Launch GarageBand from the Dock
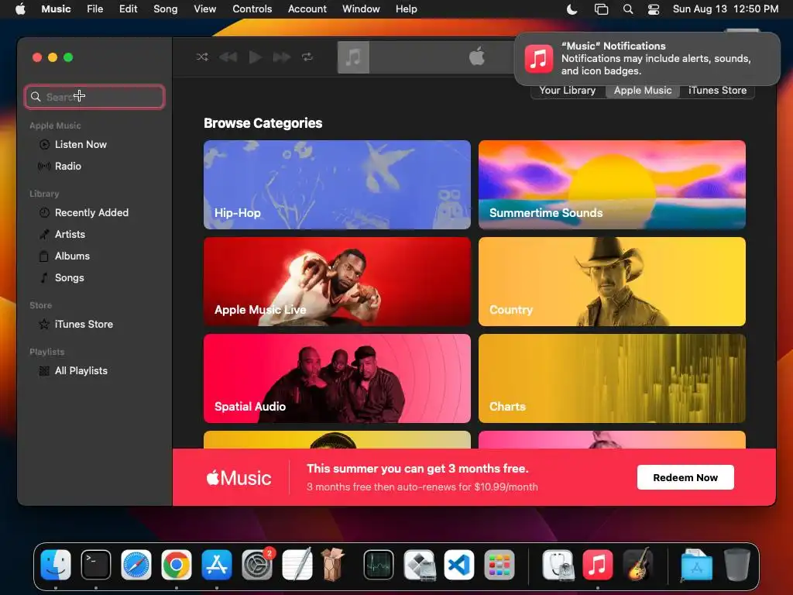 [x=638, y=565]
